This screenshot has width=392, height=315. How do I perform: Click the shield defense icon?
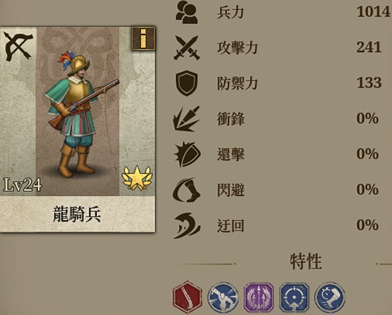click(x=187, y=83)
